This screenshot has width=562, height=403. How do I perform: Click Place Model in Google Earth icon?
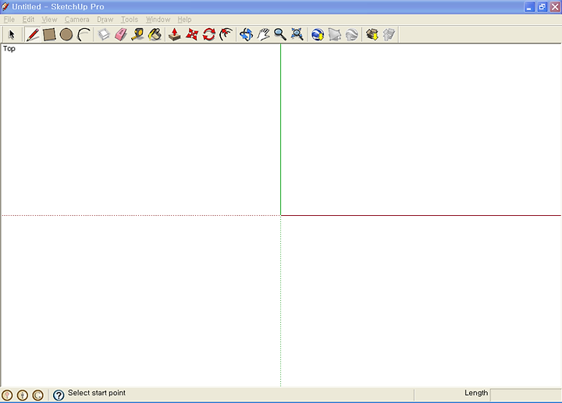(x=352, y=35)
